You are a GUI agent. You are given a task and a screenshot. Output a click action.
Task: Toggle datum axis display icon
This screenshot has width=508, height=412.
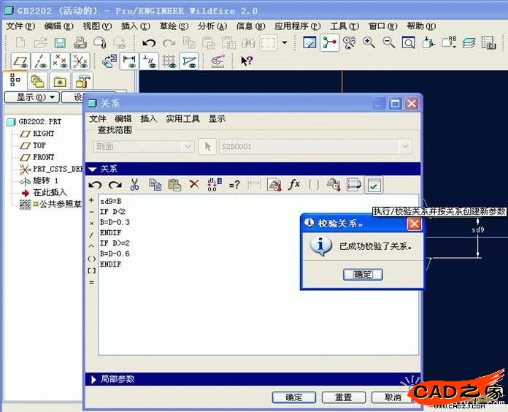(x=41, y=61)
